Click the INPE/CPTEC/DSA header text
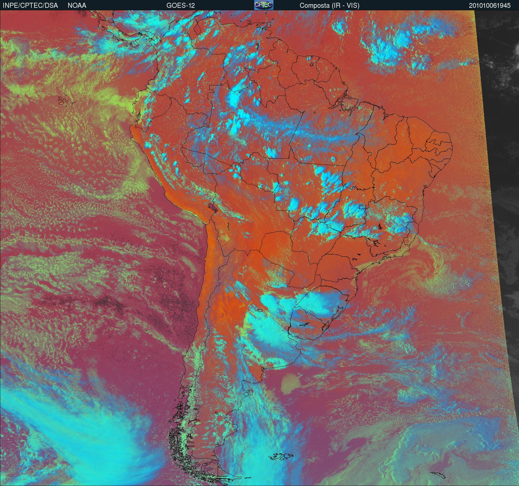Screen dimensions: 519x486 pos(30,5)
